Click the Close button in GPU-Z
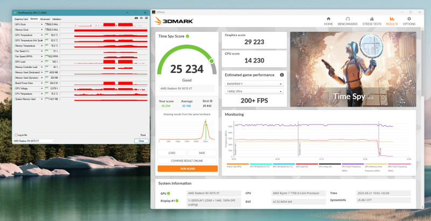 141,141
